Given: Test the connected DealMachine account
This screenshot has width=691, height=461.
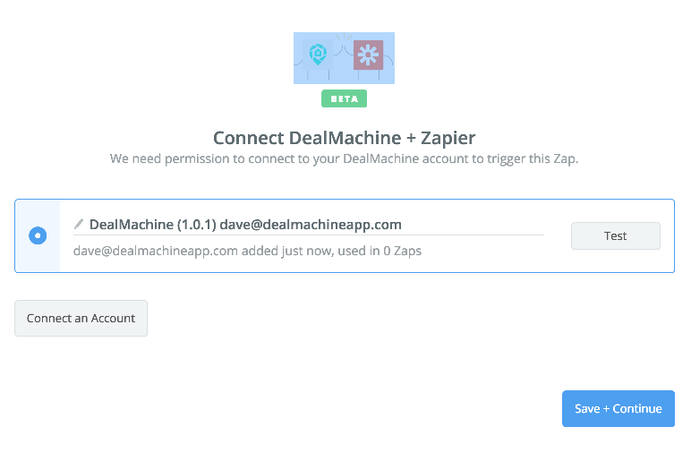Looking at the screenshot, I should pyautogui.click(x=616, y=235).
